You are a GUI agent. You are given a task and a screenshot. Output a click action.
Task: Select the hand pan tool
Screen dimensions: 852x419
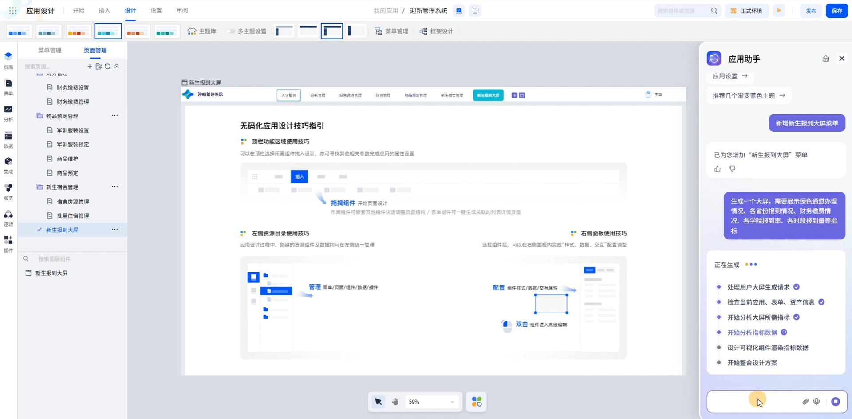click(395, 402)
